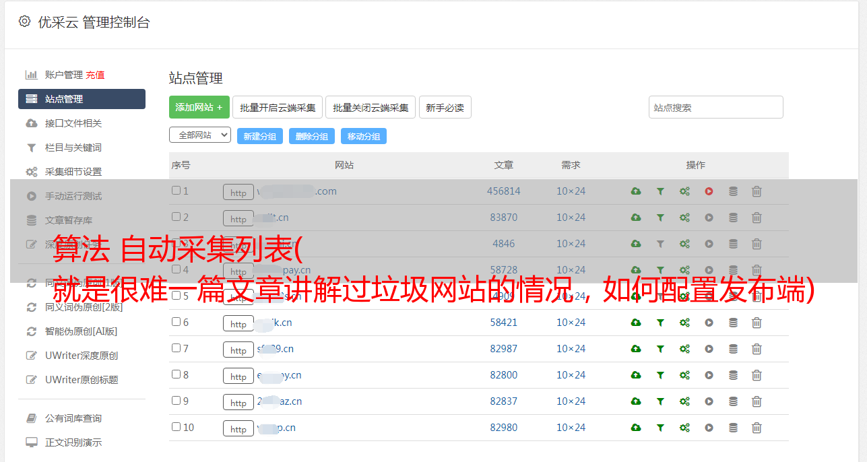Screen dimensions: 867x462
Task: Click the database stack icon in row 9
Action: click(x=733, y=401)
